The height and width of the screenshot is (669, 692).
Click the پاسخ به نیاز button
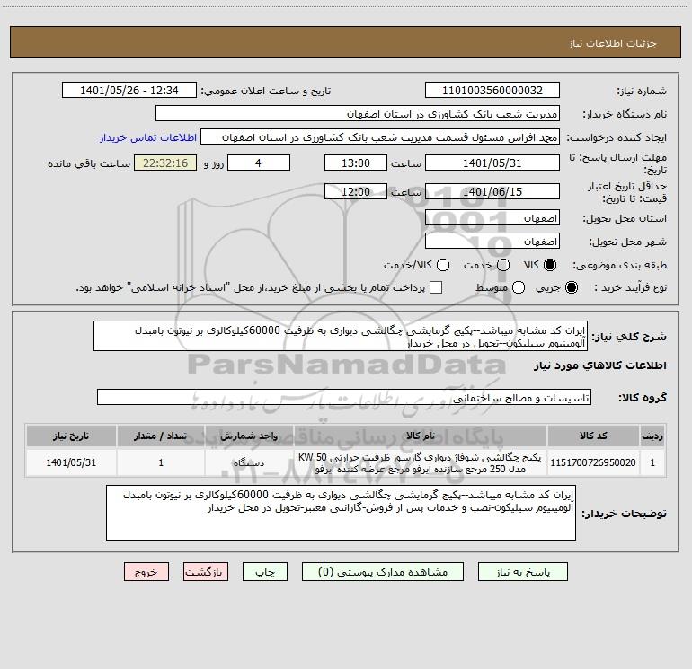(x=522, y=572)
